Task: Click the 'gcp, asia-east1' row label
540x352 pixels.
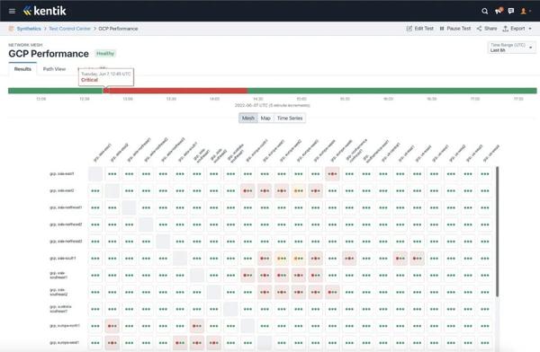Action: point(62,174)
